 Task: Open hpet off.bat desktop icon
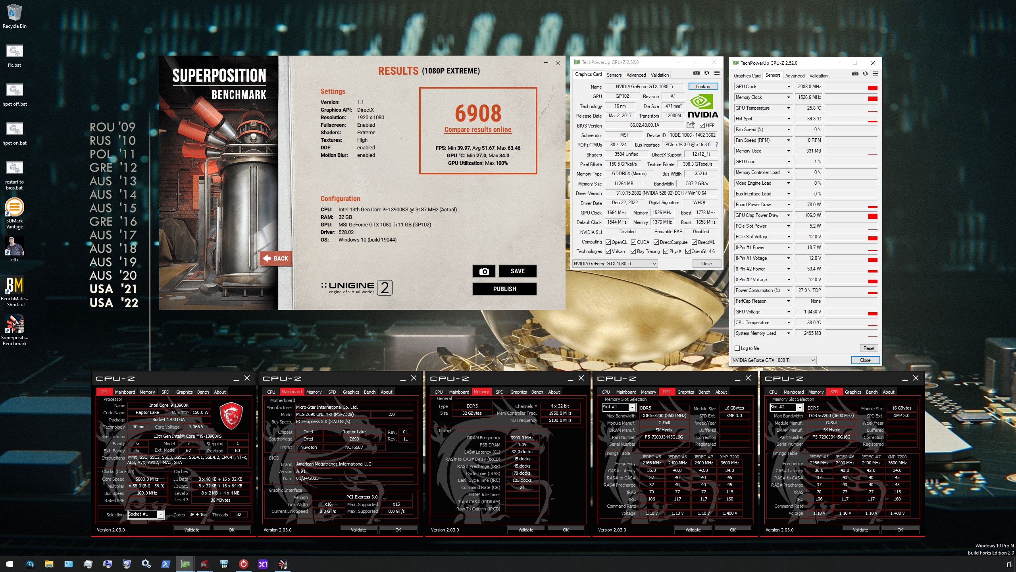(x=14, y=94)
